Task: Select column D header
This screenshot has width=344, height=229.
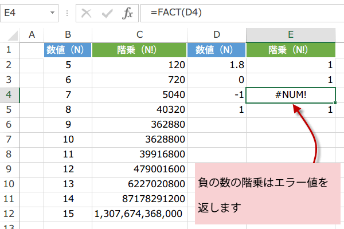Action: point(217,34)
